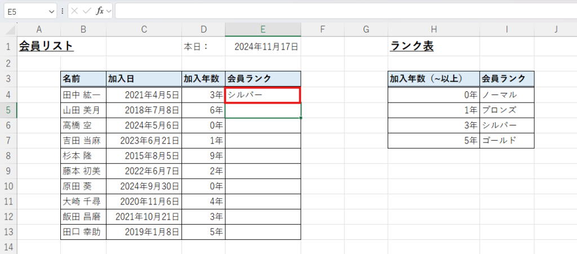The width and height of the screenshot is (577, 254).
Task: Select the 加入年数 header cell in column D
Action: pos(203,79)
